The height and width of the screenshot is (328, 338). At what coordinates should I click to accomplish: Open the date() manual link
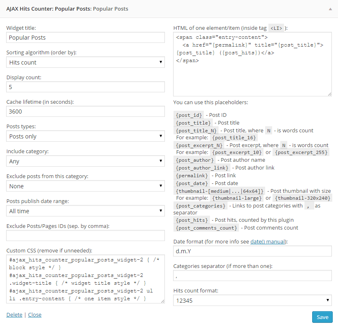[268, 241]
